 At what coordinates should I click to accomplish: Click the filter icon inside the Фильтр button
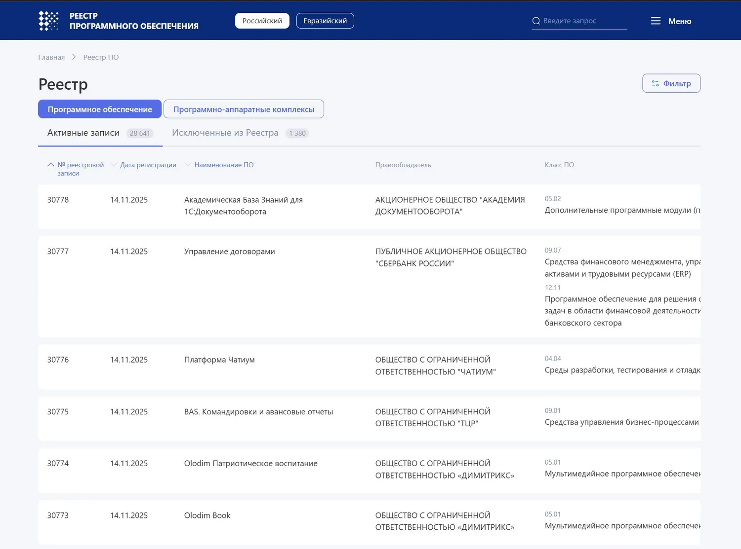(655, 83)
